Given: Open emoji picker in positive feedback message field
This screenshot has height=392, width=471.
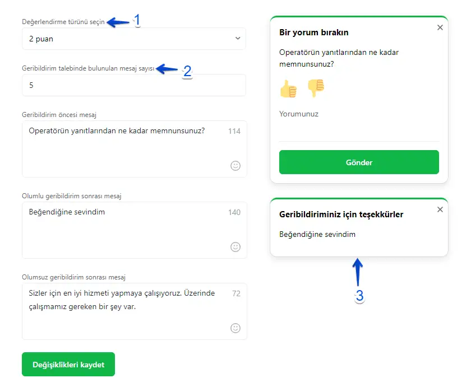Looking at the screenshot, I should point(235,247).
